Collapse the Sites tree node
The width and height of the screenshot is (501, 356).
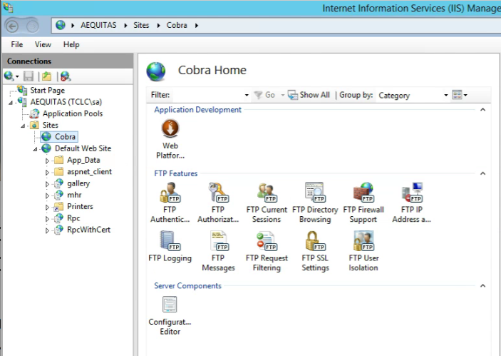pyautogui.click(x=23, y=126)
